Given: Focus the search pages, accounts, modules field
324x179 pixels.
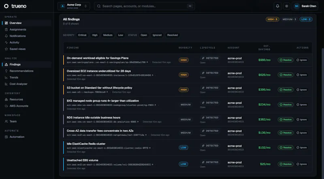Looking at the screenshot, I should (145, 6).
